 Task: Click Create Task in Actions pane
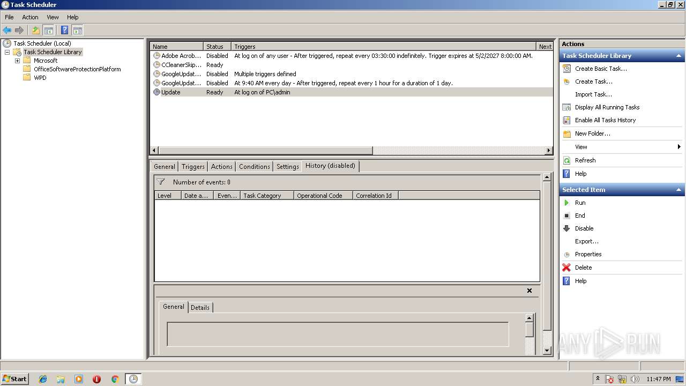tap(593, 81)
